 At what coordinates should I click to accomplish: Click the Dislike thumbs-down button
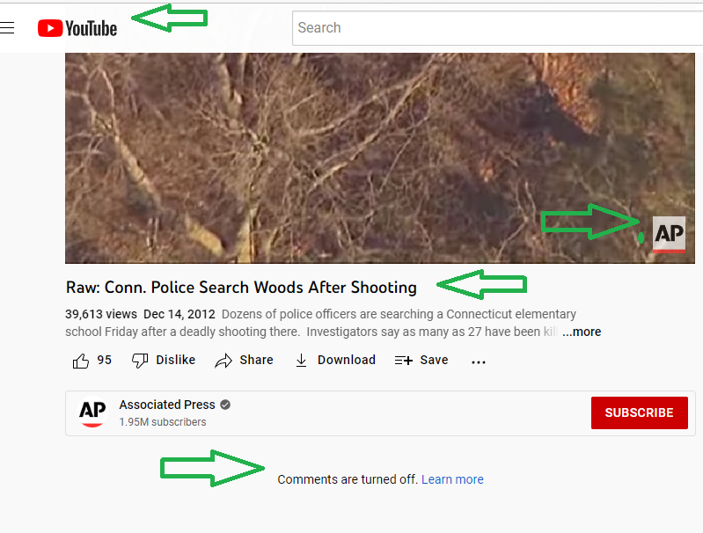point(164,360)
